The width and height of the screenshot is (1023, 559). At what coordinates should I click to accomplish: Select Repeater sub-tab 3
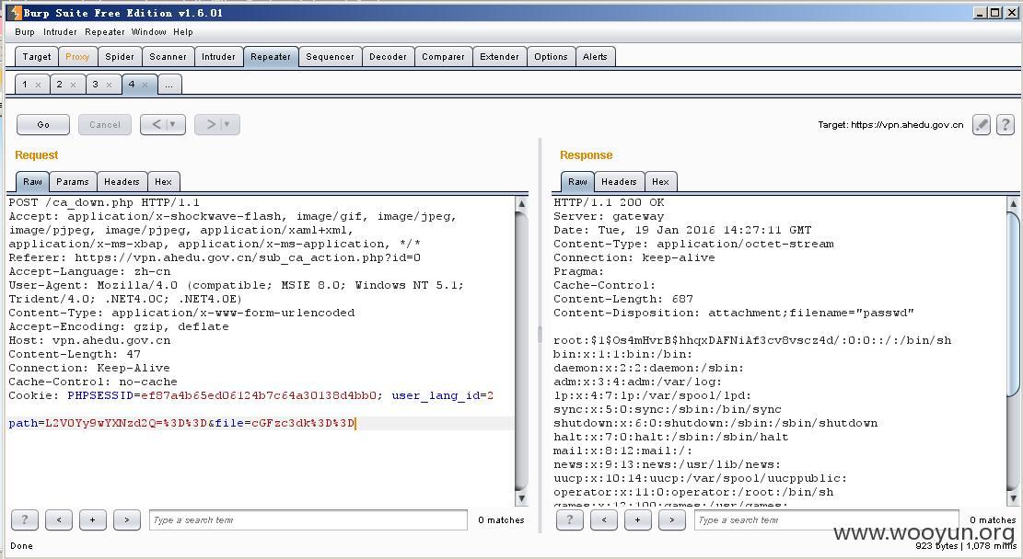(x=95, y=85)
